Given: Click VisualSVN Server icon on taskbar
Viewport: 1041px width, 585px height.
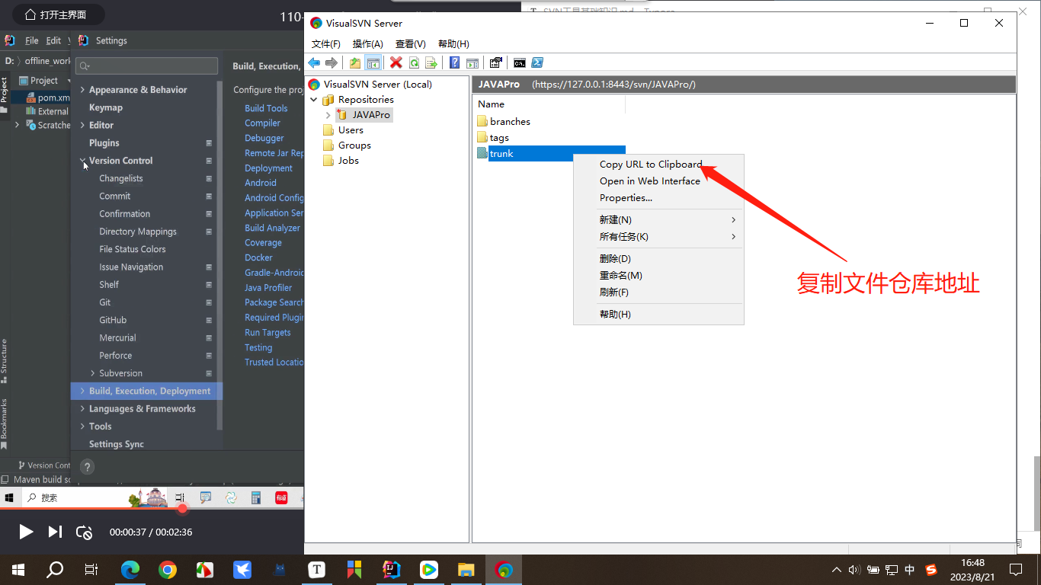Looking at the screenshot, I should pos(504,569).
